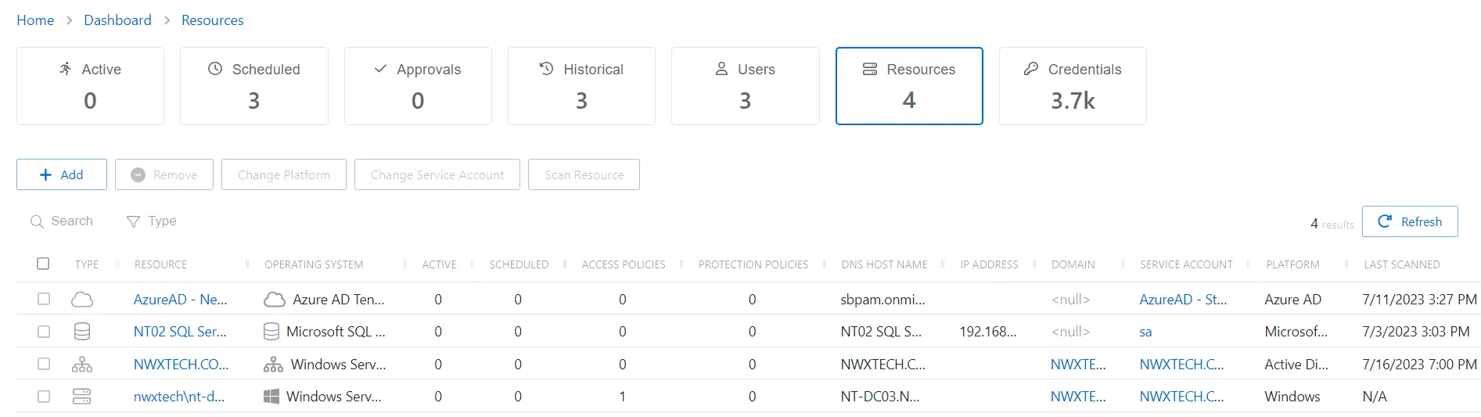
Task: Select the Resources tab card
Action: point(909,86)
